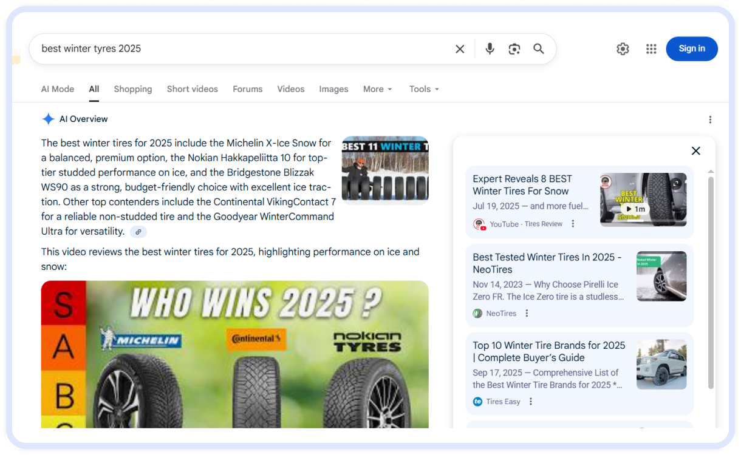
Task: Click the source link chip icon
Action: (x=138, y=232)
